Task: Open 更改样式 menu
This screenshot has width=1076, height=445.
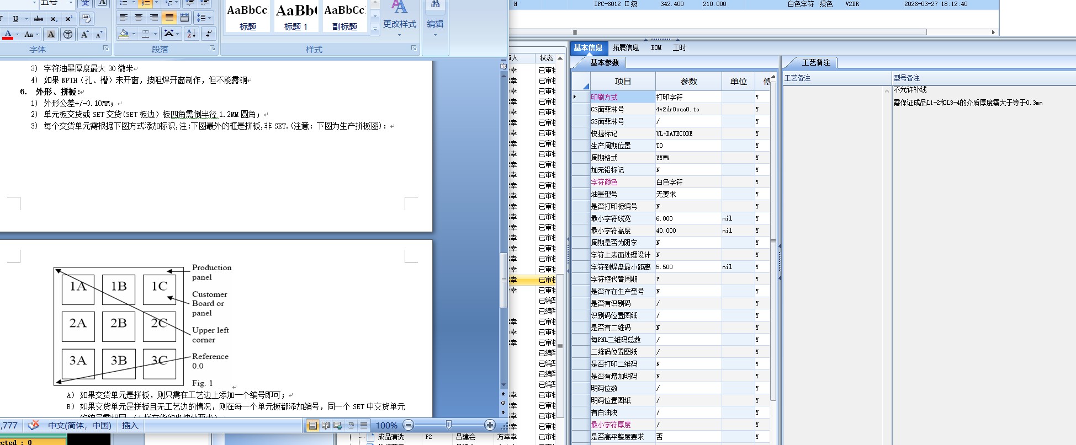Action: 400,19
